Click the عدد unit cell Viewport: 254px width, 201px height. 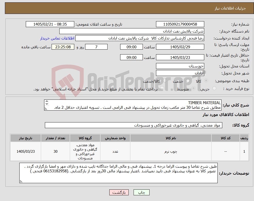[x=115, y=151]
